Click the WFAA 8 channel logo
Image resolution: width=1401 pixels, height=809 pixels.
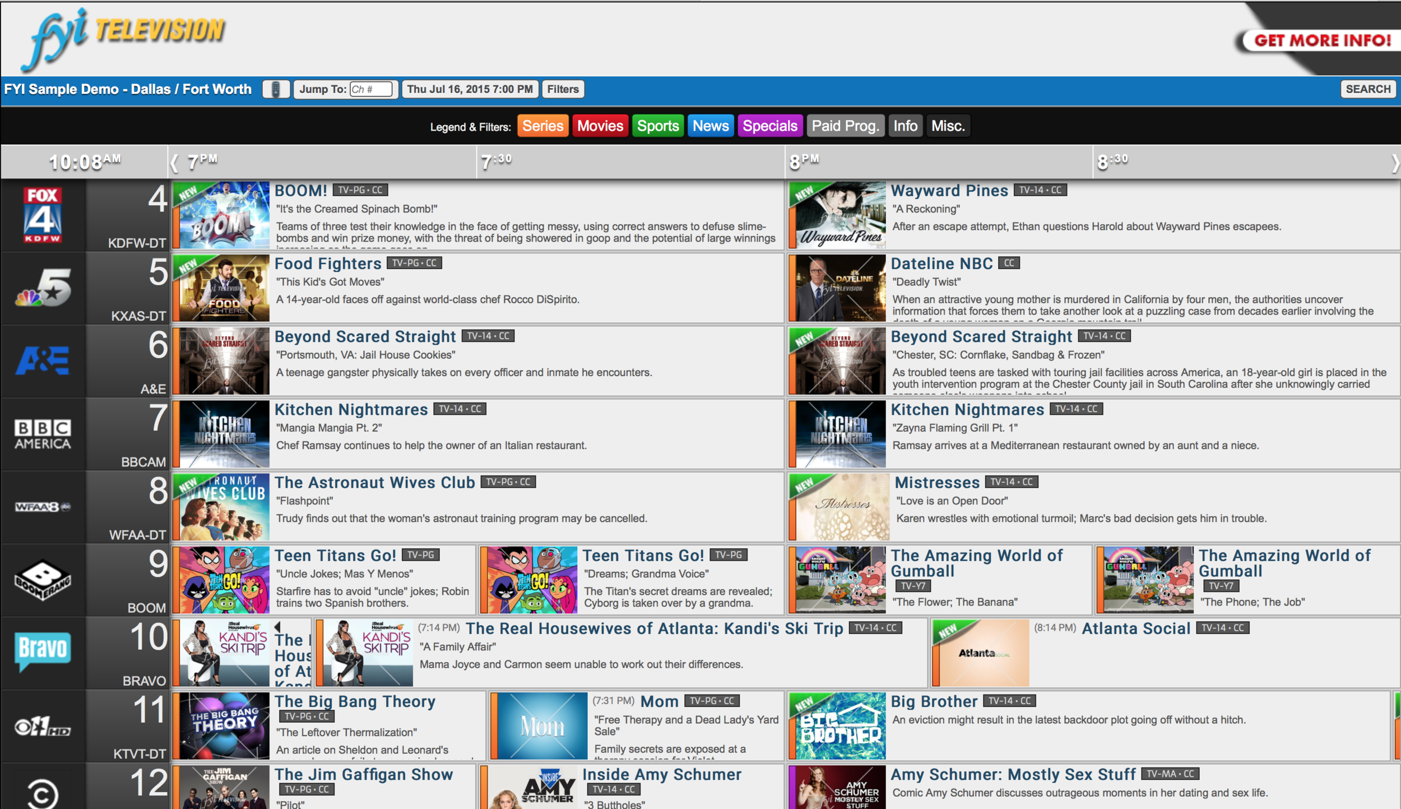tap(43, 507)
